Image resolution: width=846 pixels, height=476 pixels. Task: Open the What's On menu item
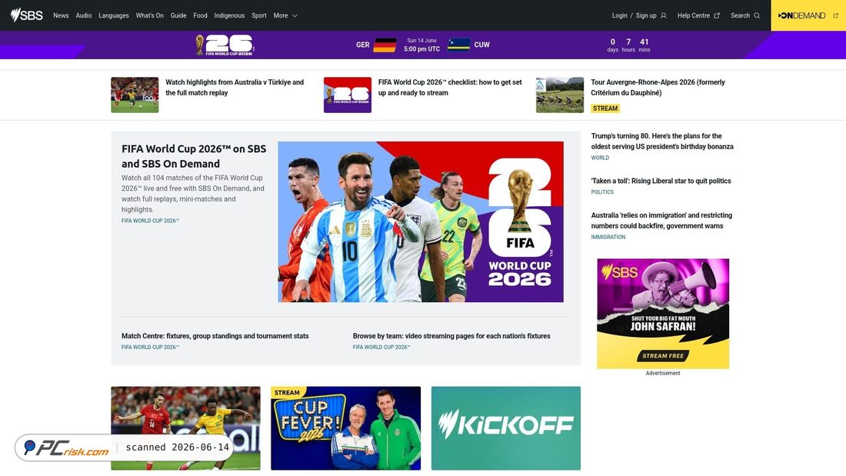[149, 15]
